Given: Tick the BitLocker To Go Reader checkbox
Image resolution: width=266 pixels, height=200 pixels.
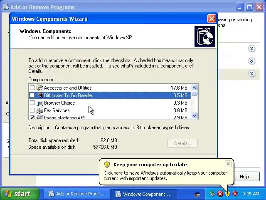Looking at the screenshot, I should pos(32,95).
